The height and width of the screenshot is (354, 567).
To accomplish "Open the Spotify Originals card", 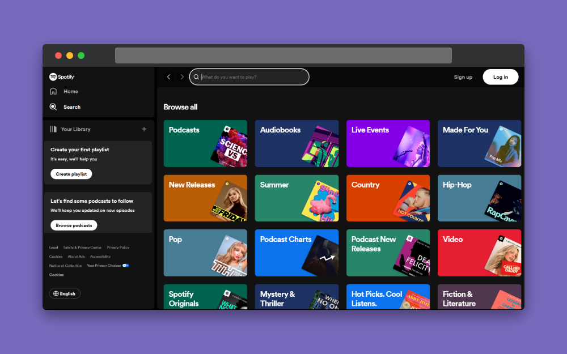I will click(205, 297).
